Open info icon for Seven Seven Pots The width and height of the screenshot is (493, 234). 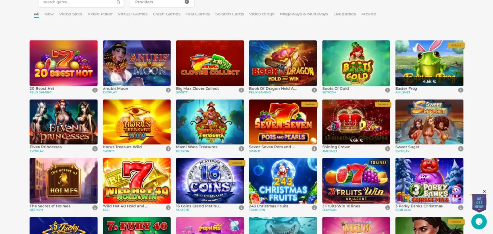[x=314, y=149]
